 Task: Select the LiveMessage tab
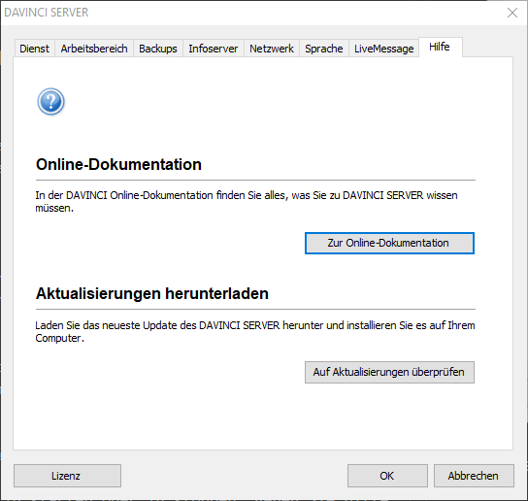click(384, 49)
